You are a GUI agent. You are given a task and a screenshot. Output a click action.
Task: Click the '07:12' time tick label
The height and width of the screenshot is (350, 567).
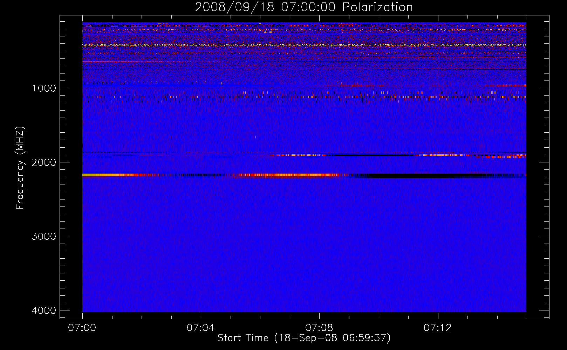coord(438,328)
